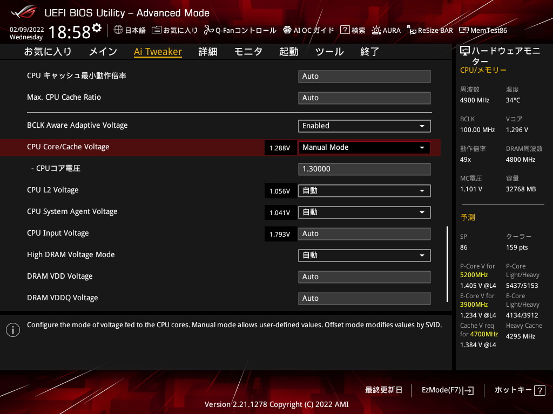Expand High DRAM Voltage Mode dropdown
The image size is (553, 414).
(x=365, y=255)
